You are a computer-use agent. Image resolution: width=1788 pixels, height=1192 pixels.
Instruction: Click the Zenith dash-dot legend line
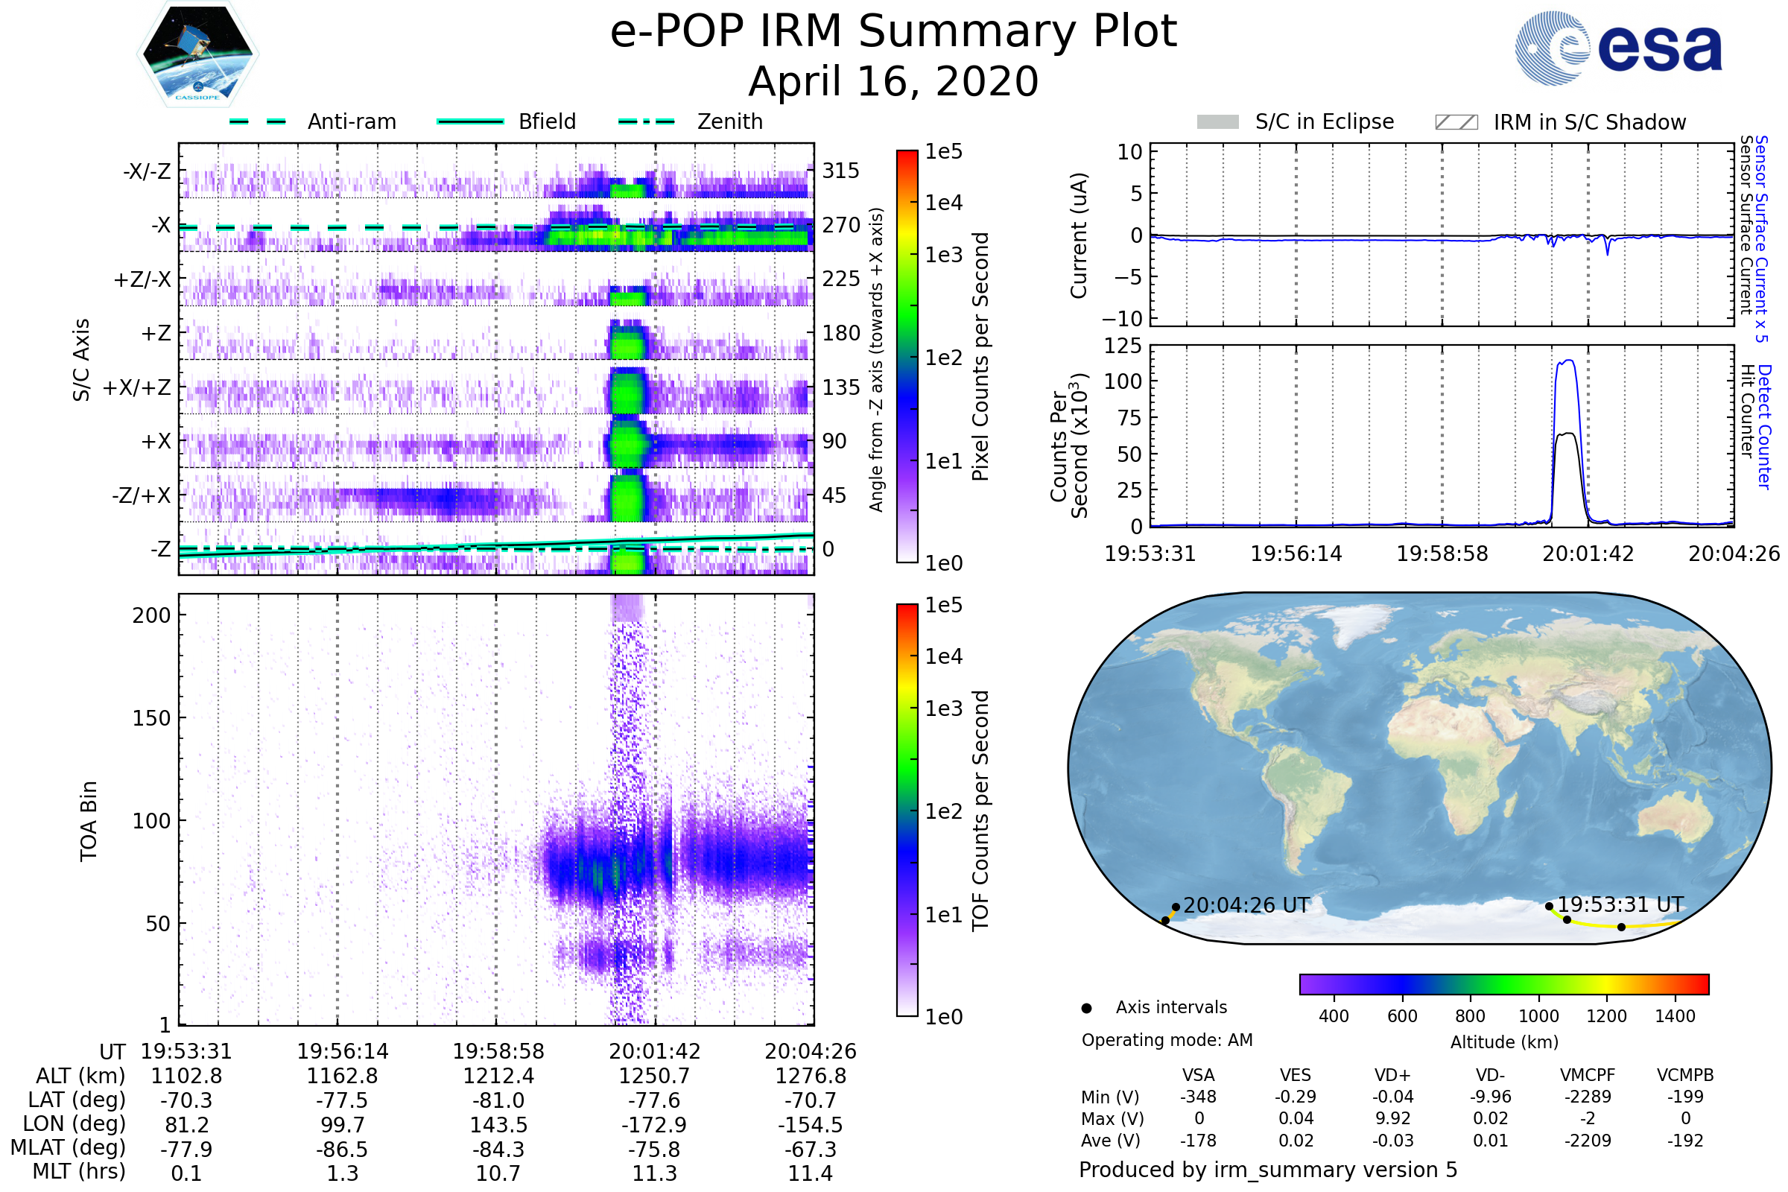pyautogui.click(x=646, y=121)
